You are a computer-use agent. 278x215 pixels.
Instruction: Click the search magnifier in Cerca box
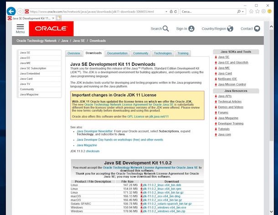239,11
